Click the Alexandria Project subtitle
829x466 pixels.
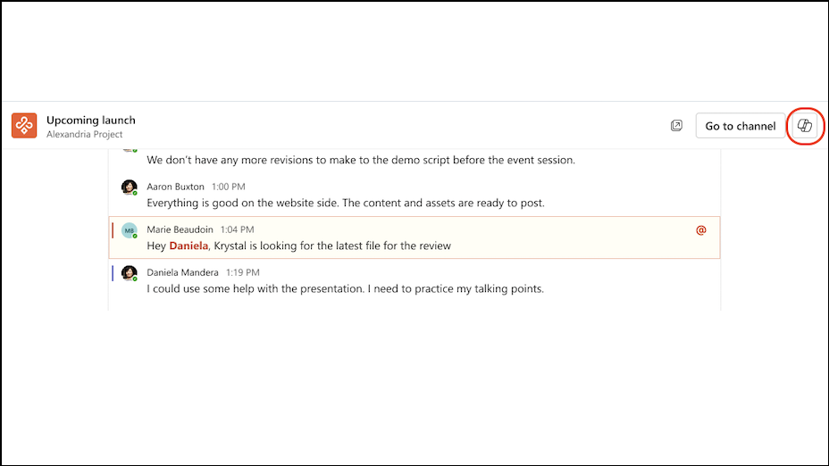click(x=84, y=134)
